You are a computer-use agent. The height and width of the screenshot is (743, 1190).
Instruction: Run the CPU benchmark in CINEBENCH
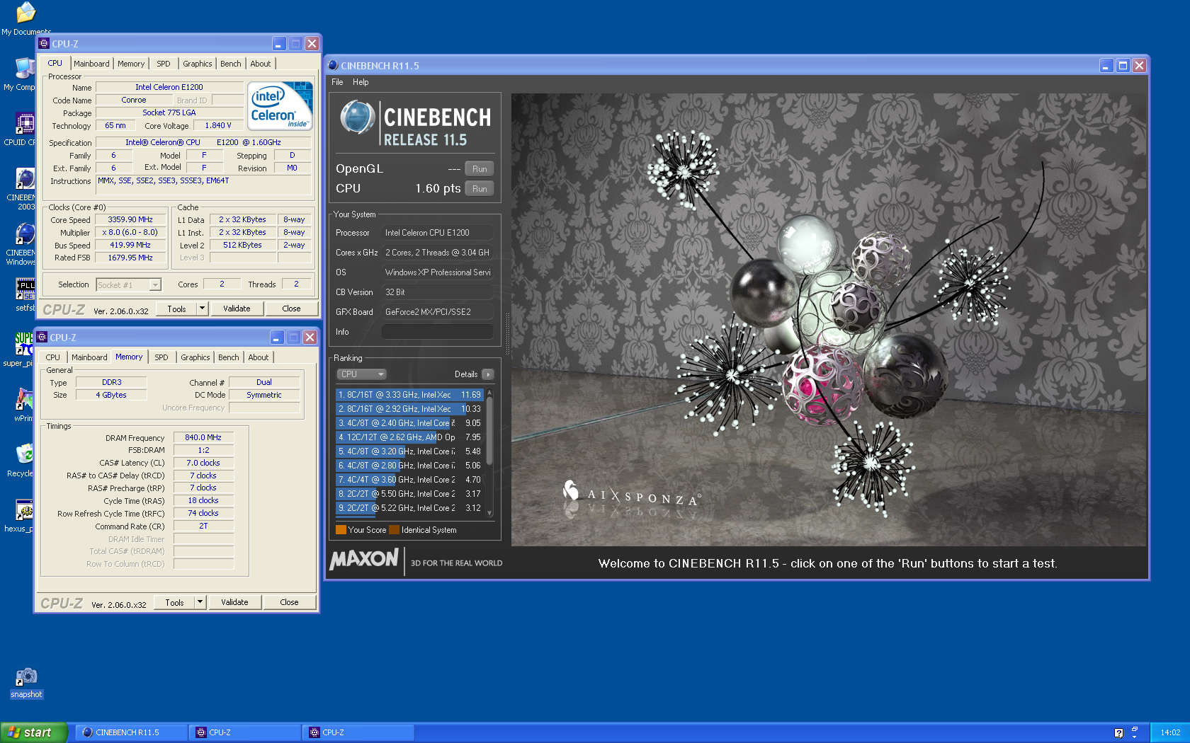click(480, 189)
